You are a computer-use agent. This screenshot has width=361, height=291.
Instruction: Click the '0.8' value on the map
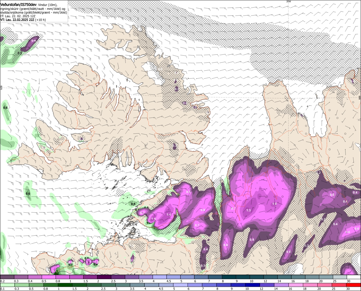[x=202, y=210]
